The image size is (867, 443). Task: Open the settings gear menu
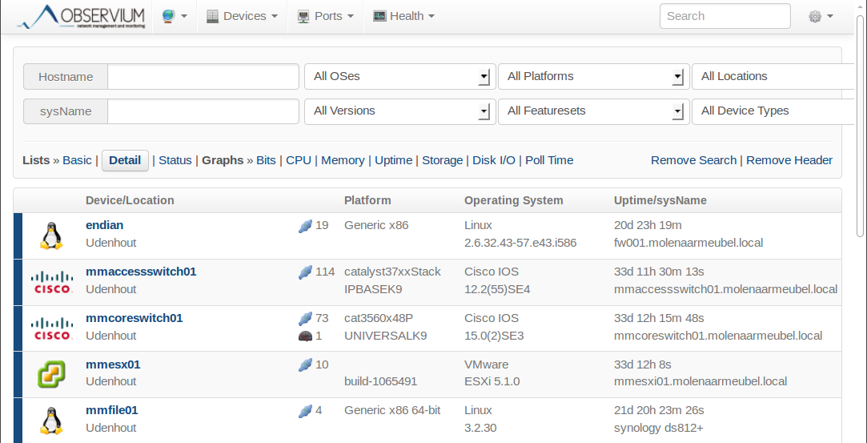pos(821,17)
